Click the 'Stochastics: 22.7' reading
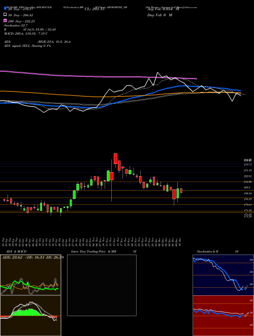Image resolution: width=254 pixels, height=336 pixels. 16,25
